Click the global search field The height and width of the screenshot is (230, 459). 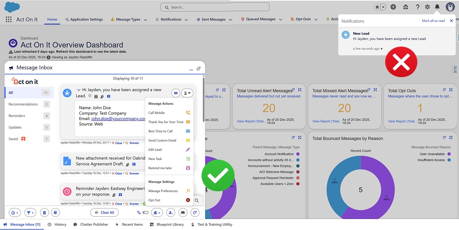pyautogui.click(x=215, y=7)
